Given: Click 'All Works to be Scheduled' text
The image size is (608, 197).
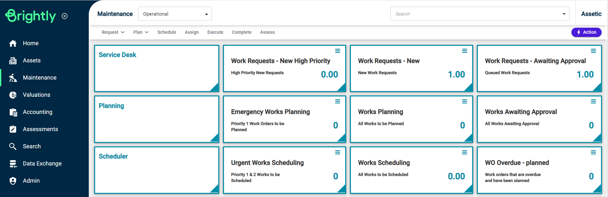Looking at the screenshot, I should 383,174.
